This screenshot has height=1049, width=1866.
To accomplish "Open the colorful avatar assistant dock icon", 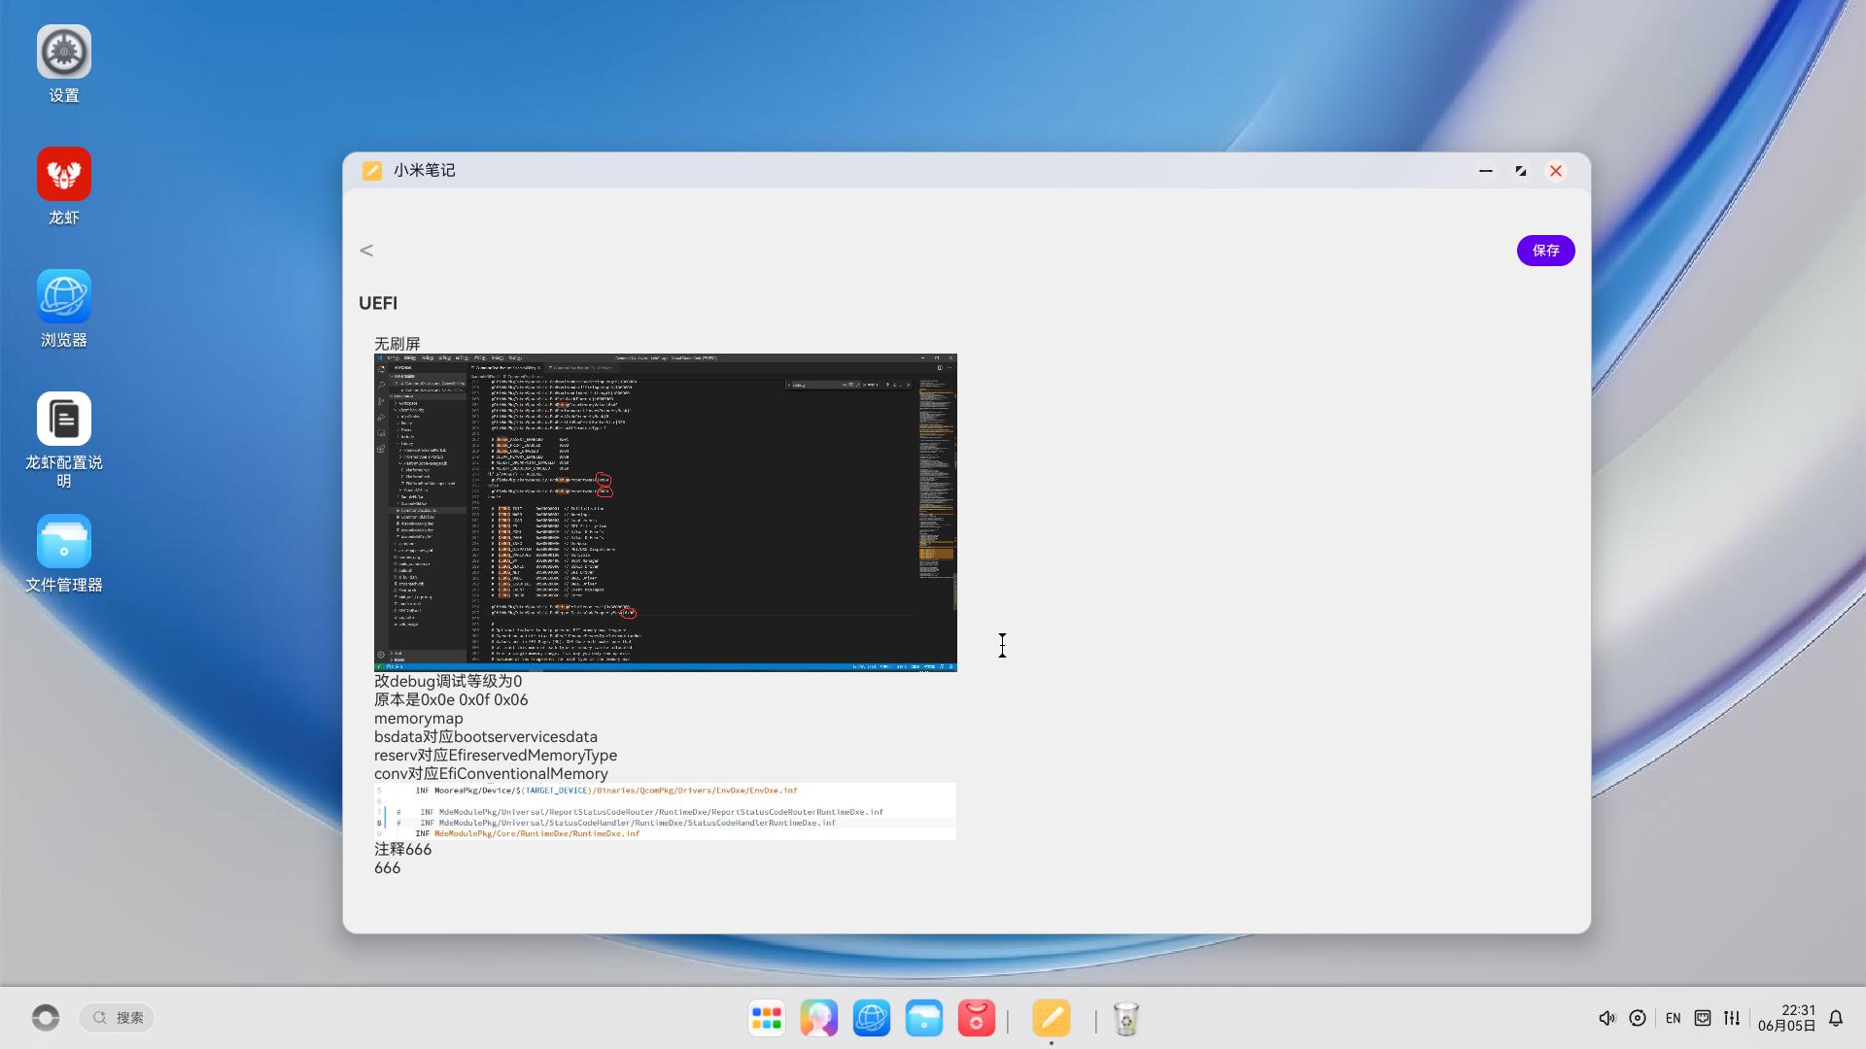I will pyautogui.click(x=819, y=1018).
